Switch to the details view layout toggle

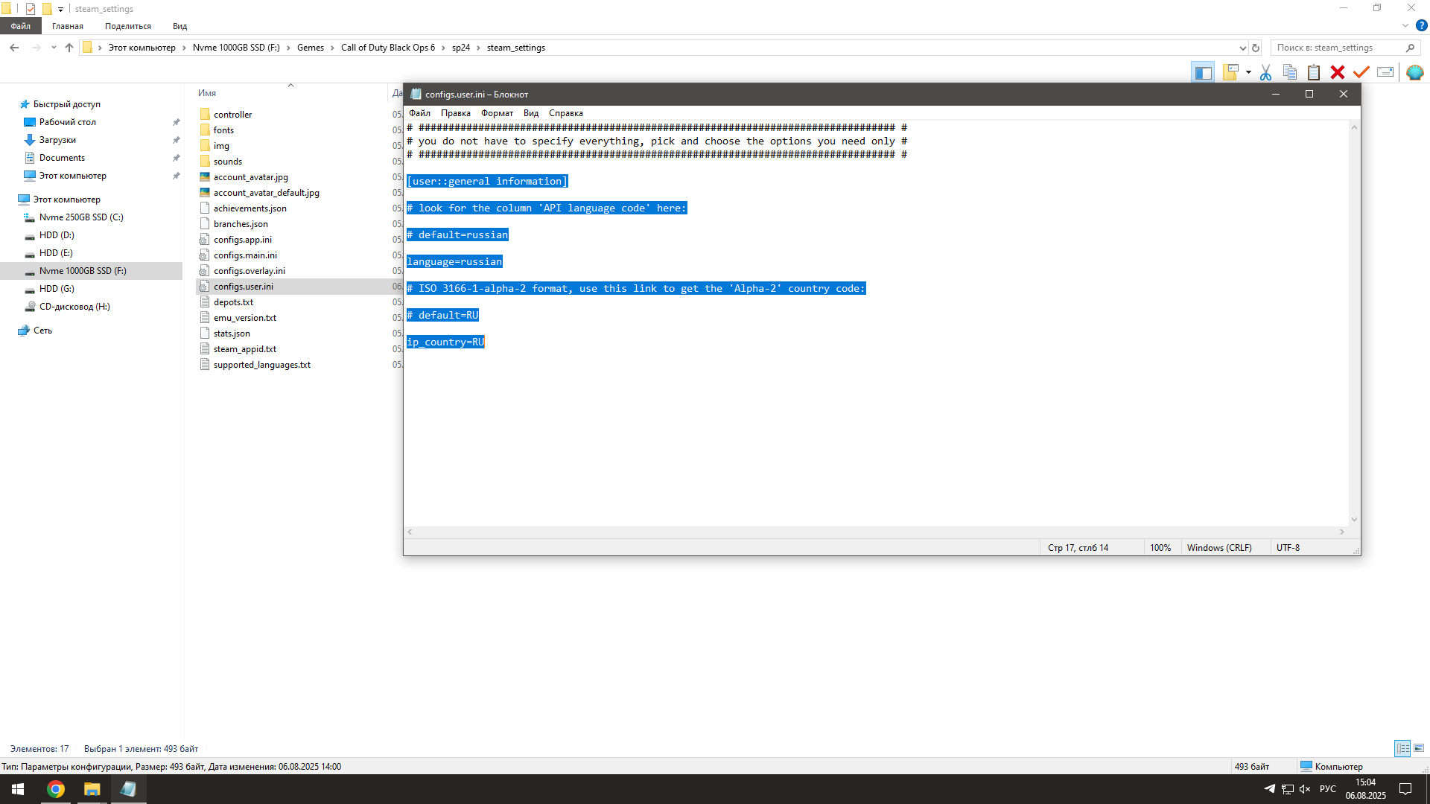[1402, 748]
